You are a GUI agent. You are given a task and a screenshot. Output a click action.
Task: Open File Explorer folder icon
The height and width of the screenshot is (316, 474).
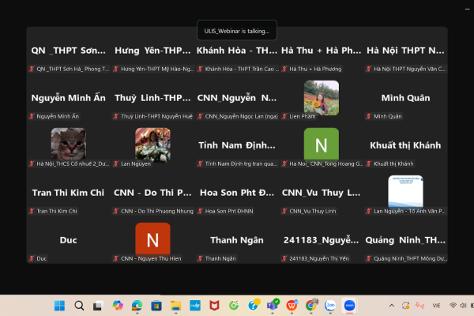coord(175,306)
